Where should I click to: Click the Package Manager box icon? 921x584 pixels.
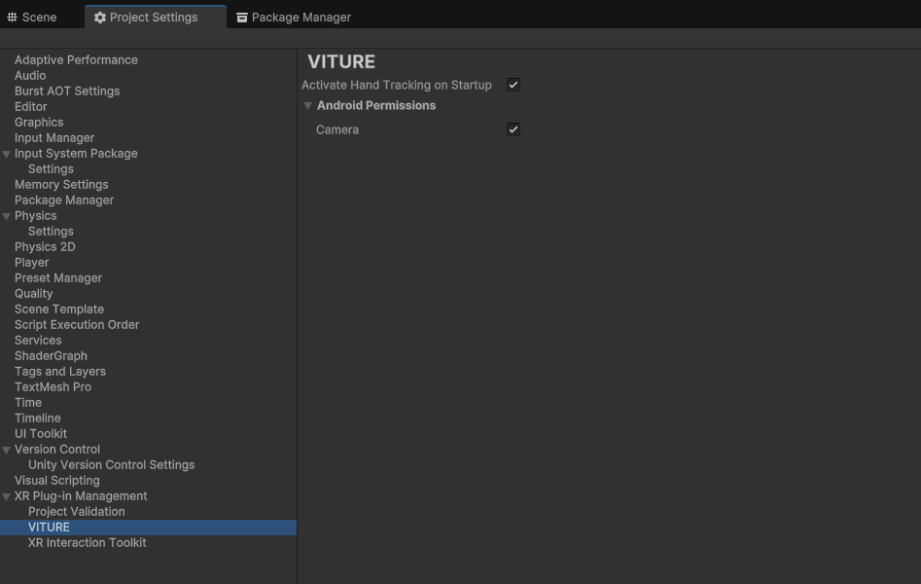242,18
